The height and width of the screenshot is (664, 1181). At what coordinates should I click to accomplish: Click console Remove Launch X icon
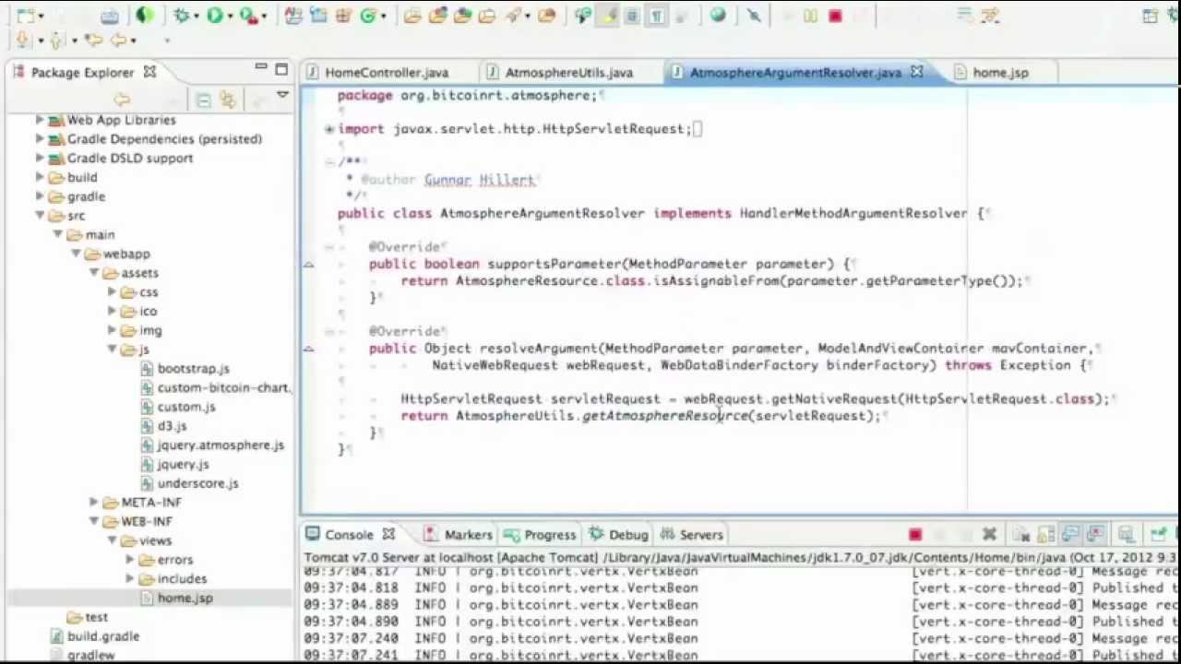989,535
